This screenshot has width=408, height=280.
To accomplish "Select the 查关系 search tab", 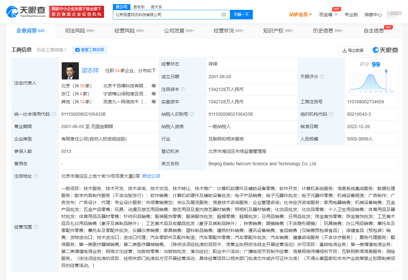I will pyautogui.click(x=156, y=7).
